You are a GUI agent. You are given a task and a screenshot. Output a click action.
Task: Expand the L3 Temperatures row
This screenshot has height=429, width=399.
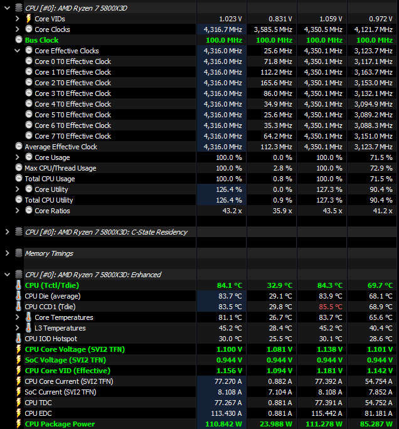(x=17, y=328)
